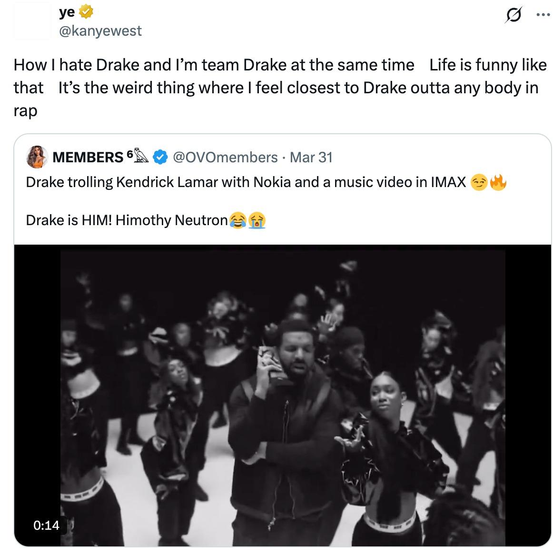
Task: Click the gold verified badge beside ye
Action: (86, 11)
